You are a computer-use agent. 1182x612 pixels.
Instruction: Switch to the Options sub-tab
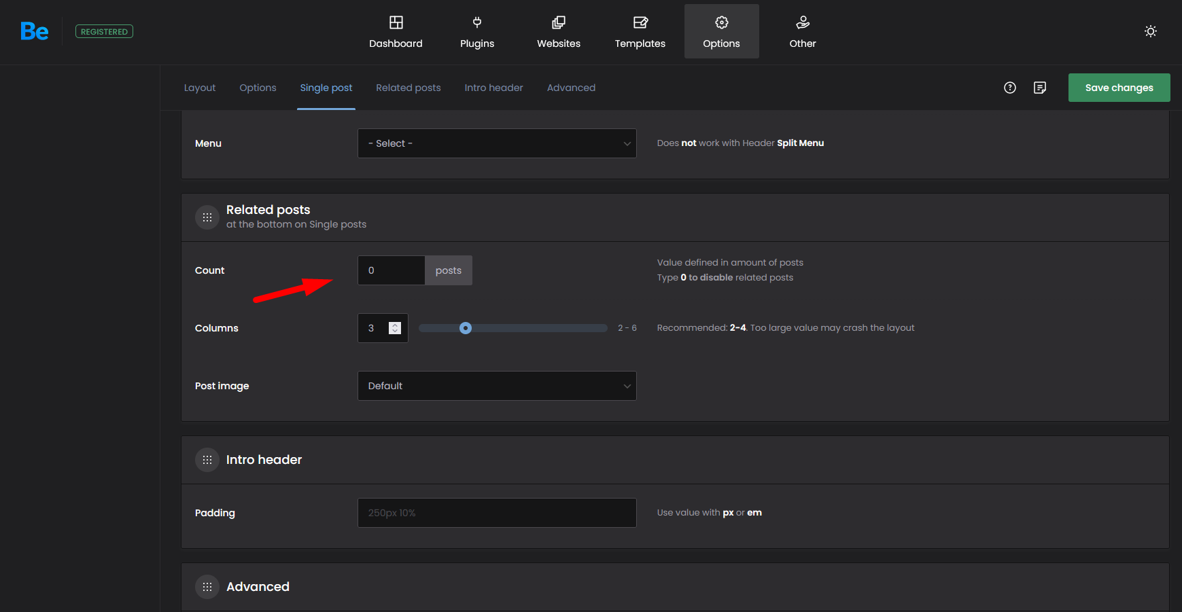pos(258,88)
